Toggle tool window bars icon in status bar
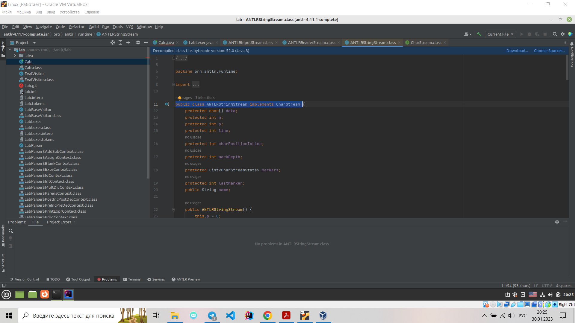 click(4, 286)
